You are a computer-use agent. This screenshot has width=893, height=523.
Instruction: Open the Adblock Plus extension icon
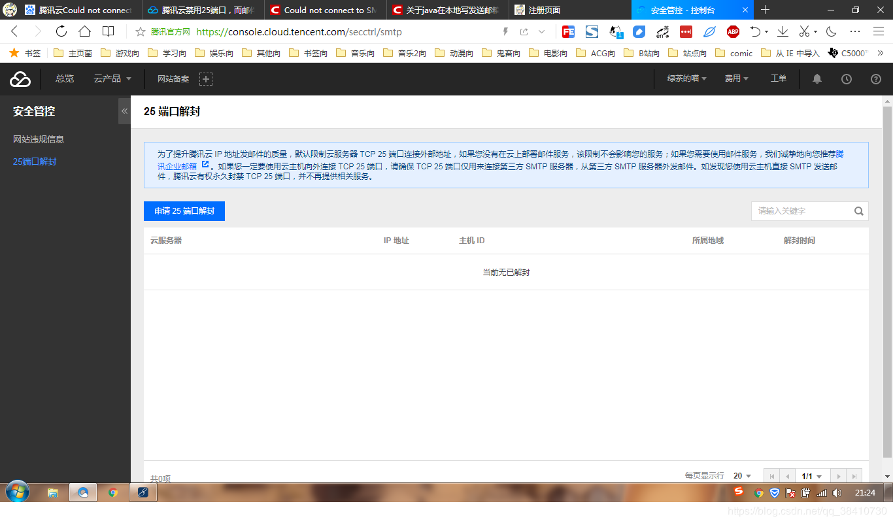(733, 31)
